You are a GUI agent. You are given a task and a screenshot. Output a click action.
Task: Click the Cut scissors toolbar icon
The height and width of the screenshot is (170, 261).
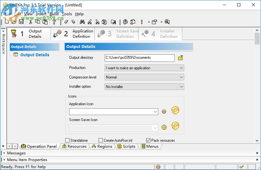coord(30,22)
